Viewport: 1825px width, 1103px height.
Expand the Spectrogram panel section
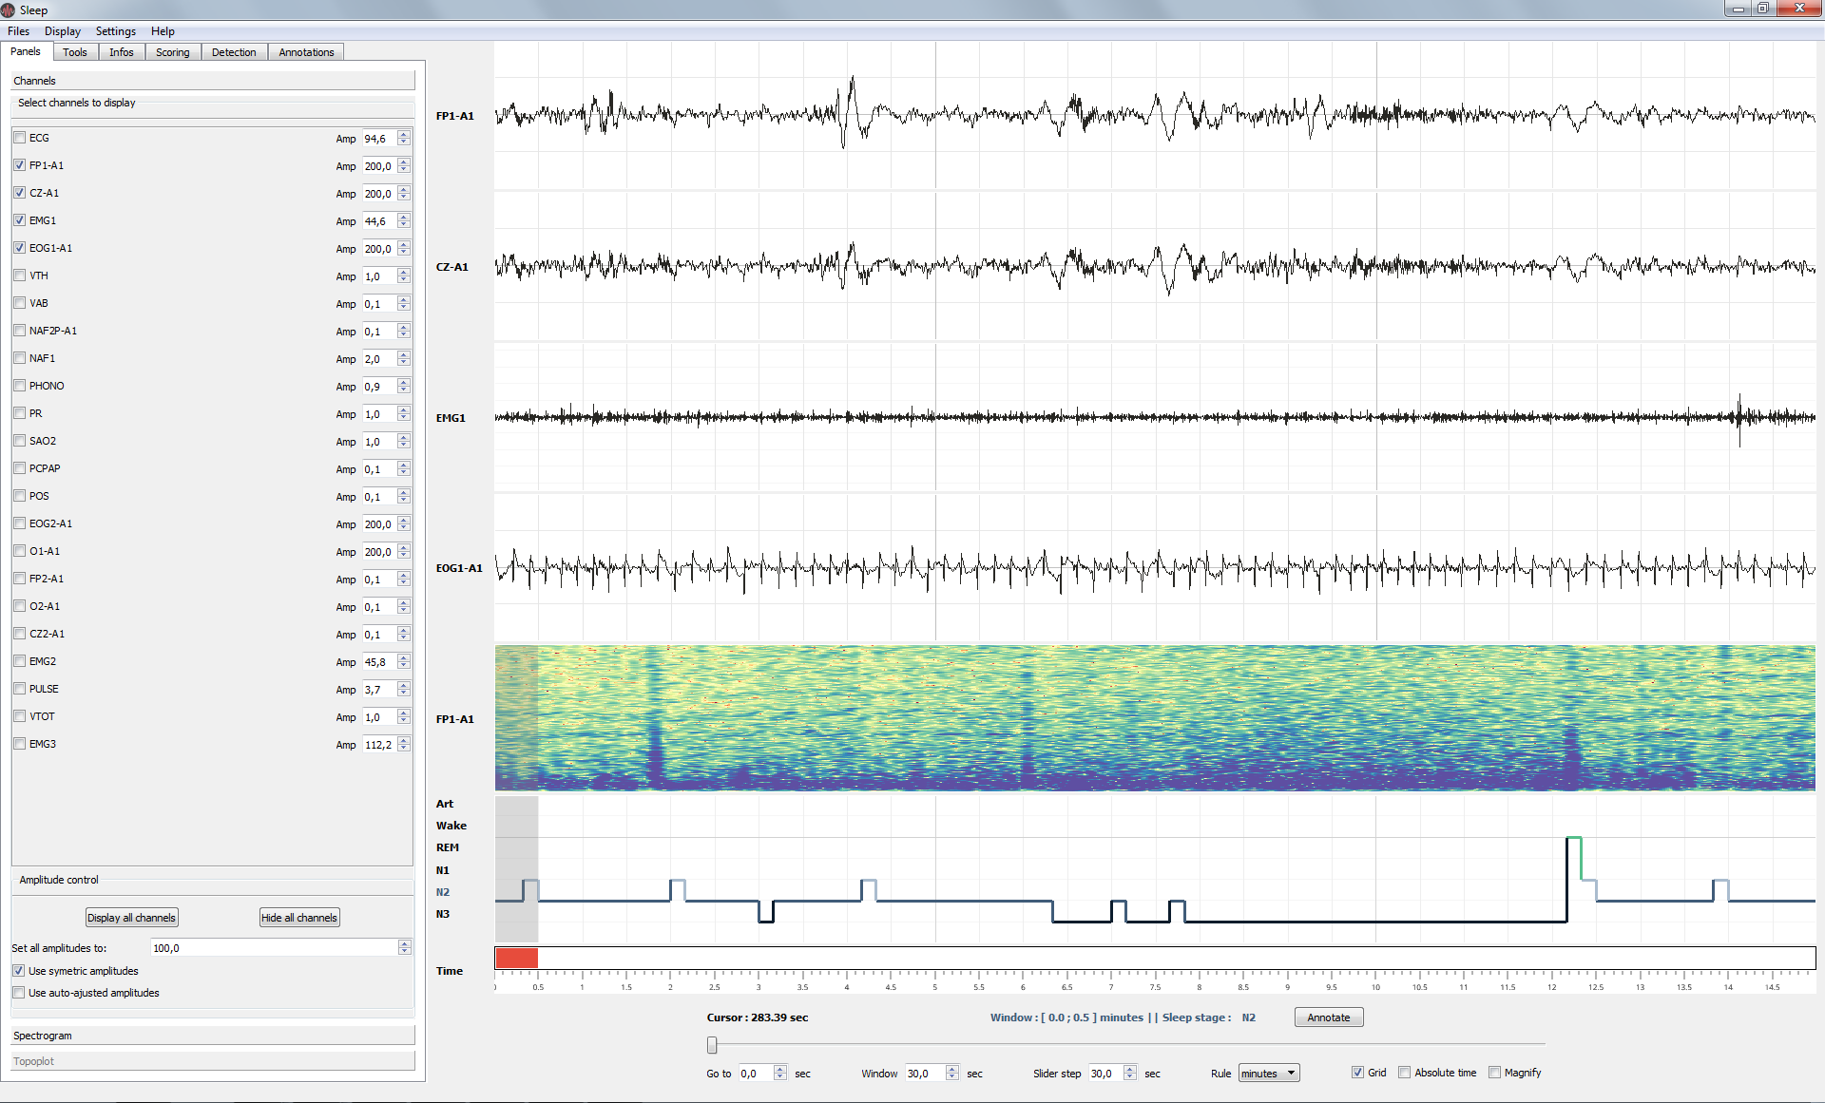[x=213, y=1036]
